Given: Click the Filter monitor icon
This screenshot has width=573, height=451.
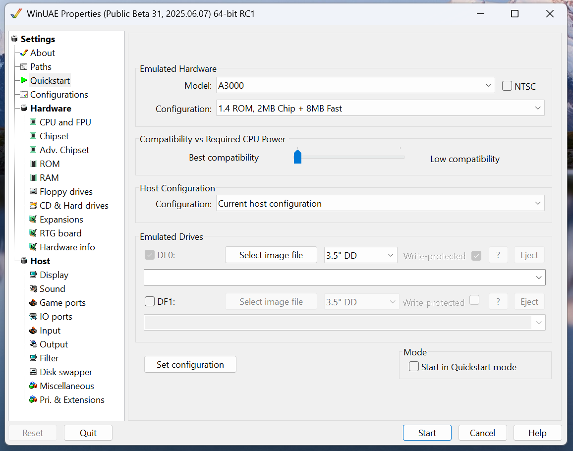Looking at the screenshot, I should coord(33,358).
